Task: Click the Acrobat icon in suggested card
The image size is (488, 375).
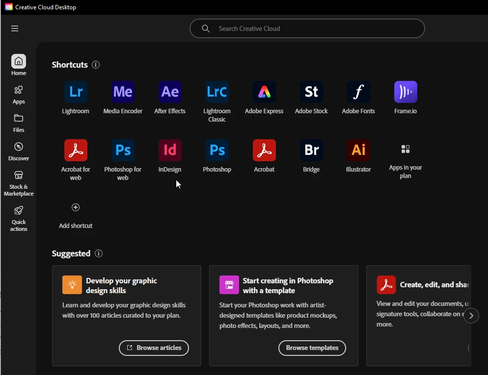Action: 386,285
